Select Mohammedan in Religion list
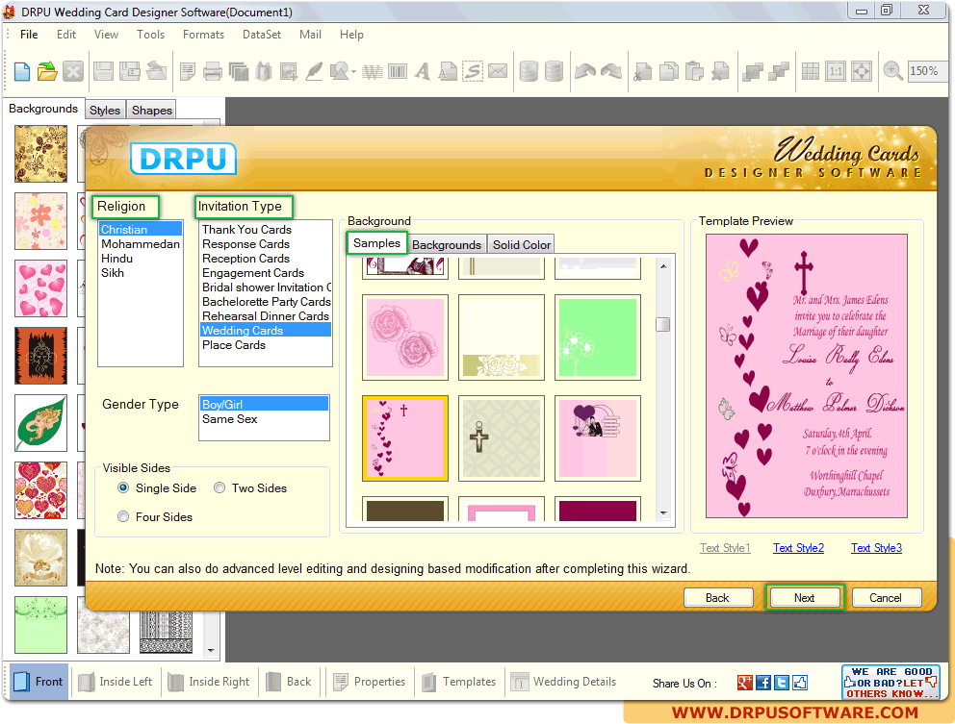The width and height of the screenshot is (955, 724). [x=141, y=244]
